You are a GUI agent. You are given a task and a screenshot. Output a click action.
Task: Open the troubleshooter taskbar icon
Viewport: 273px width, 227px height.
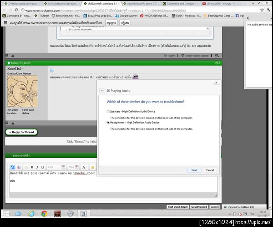(x=83, y=214)
